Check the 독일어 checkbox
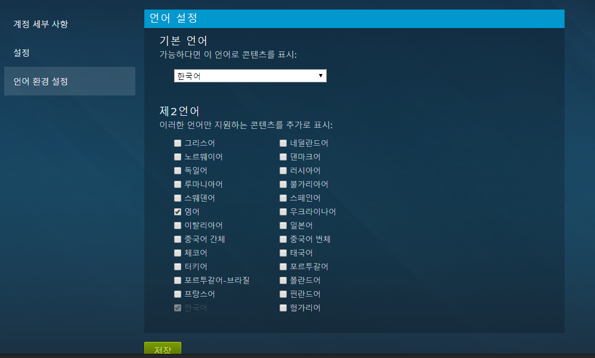The width and height of the screenshot is (595, 358). coord(178,171)
